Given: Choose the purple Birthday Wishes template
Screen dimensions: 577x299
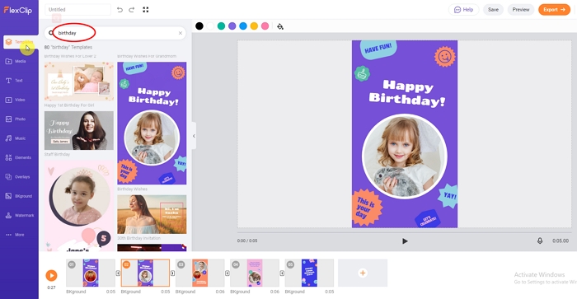Looking at the screenshot, I should point(152,124).
